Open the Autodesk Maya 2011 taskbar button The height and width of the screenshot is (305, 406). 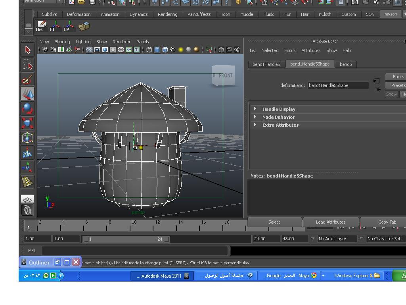[x=162, y=276]
